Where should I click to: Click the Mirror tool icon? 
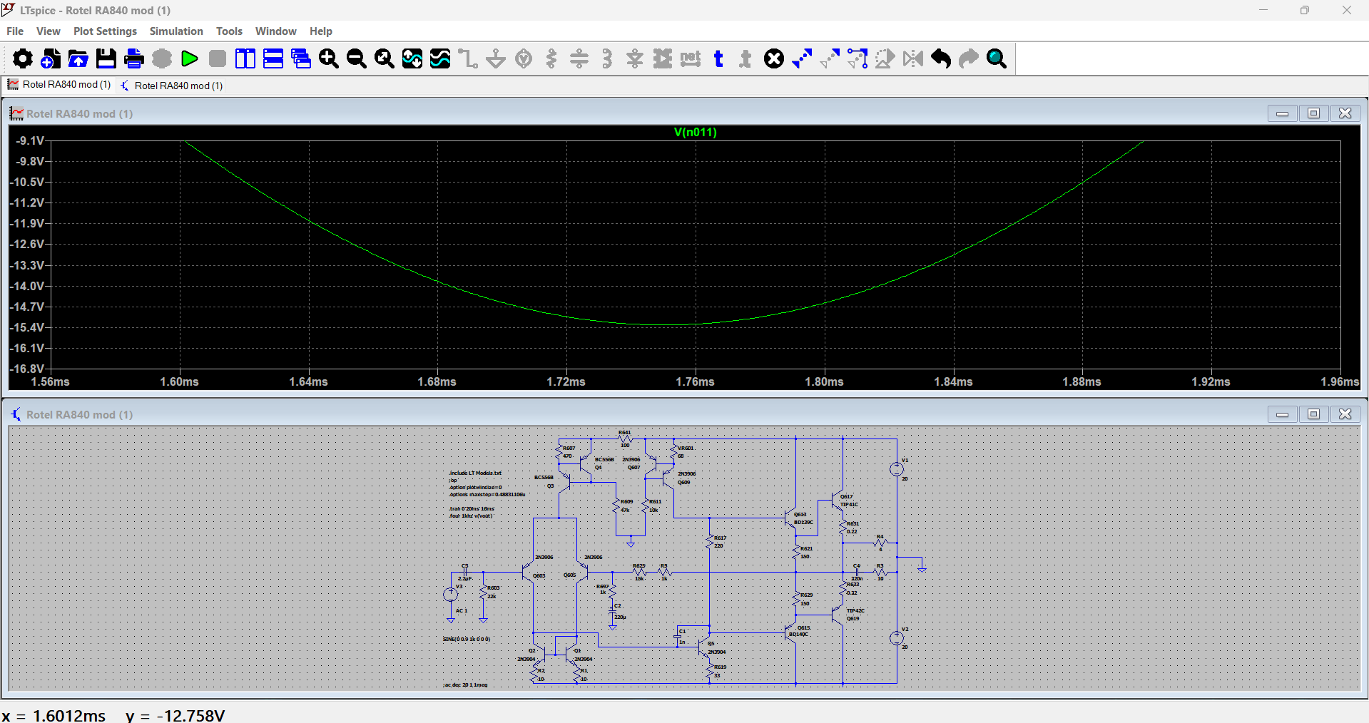[912, 58]
